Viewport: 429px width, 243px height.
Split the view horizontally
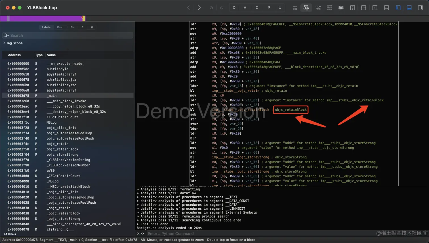click(x=363, y=8)
